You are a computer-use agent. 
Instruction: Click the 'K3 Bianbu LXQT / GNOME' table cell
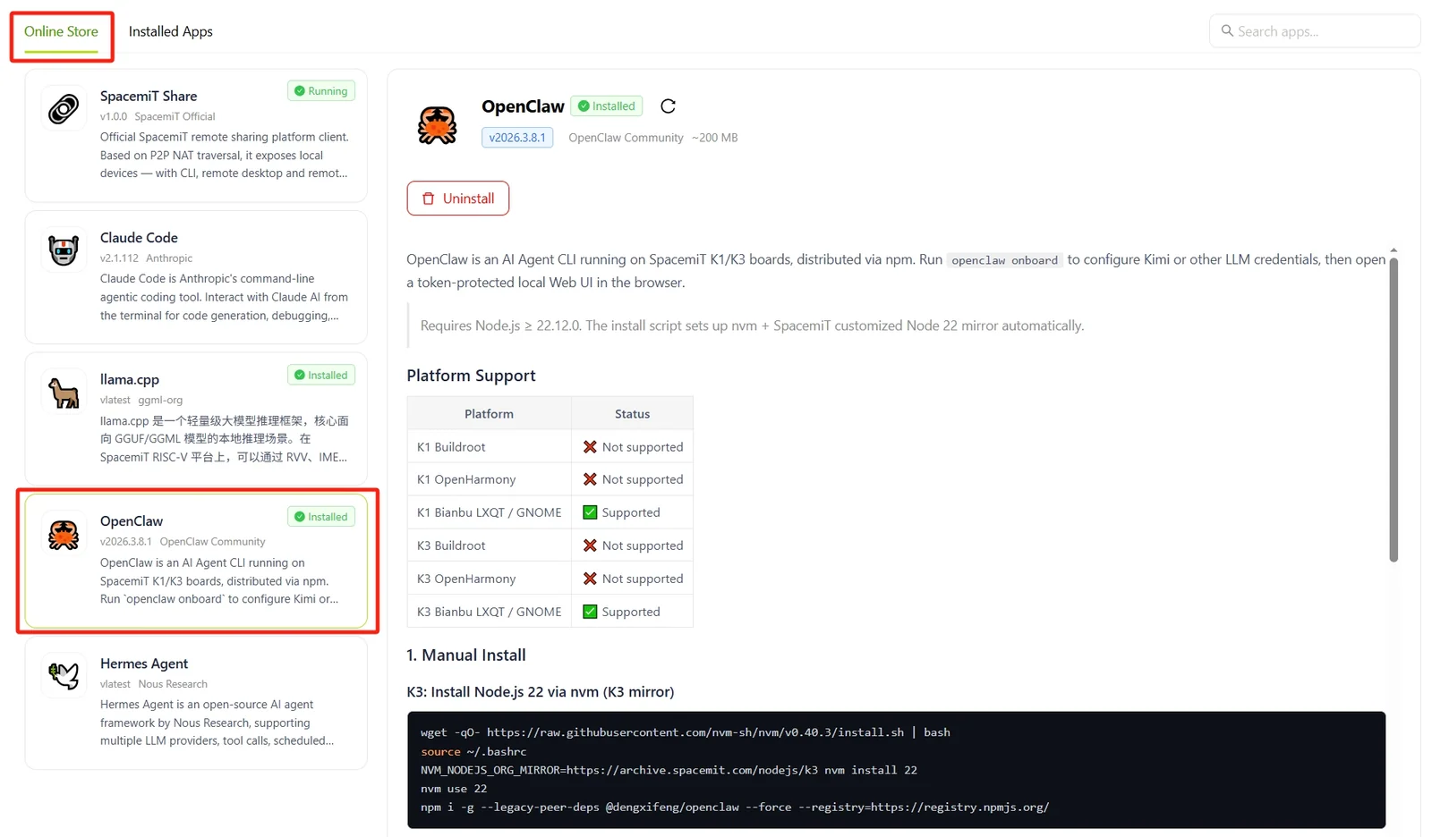[x=490, y=612]
